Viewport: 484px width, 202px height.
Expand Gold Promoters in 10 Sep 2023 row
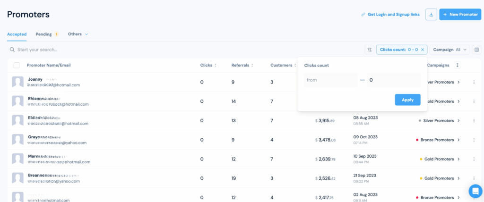[x=458, y=159]
